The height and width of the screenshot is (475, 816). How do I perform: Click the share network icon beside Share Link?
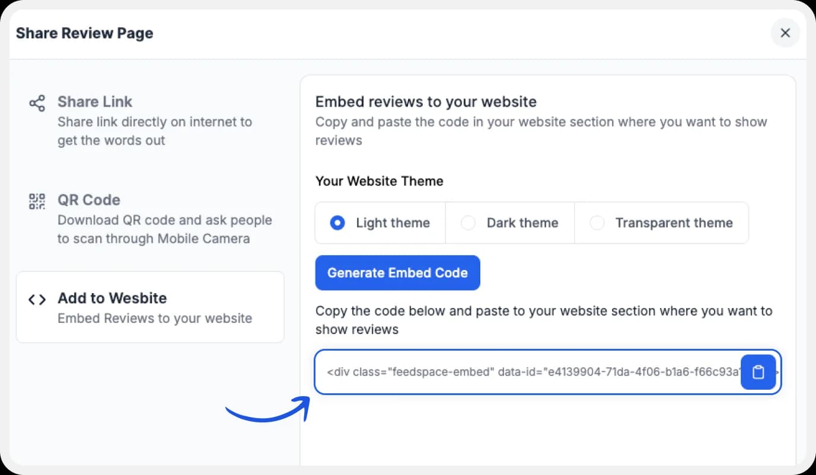pyautogui.click(x=37, y=102)
